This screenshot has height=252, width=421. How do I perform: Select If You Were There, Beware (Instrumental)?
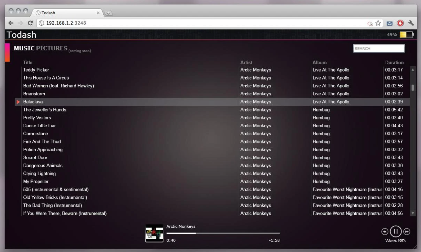point(65,213)
